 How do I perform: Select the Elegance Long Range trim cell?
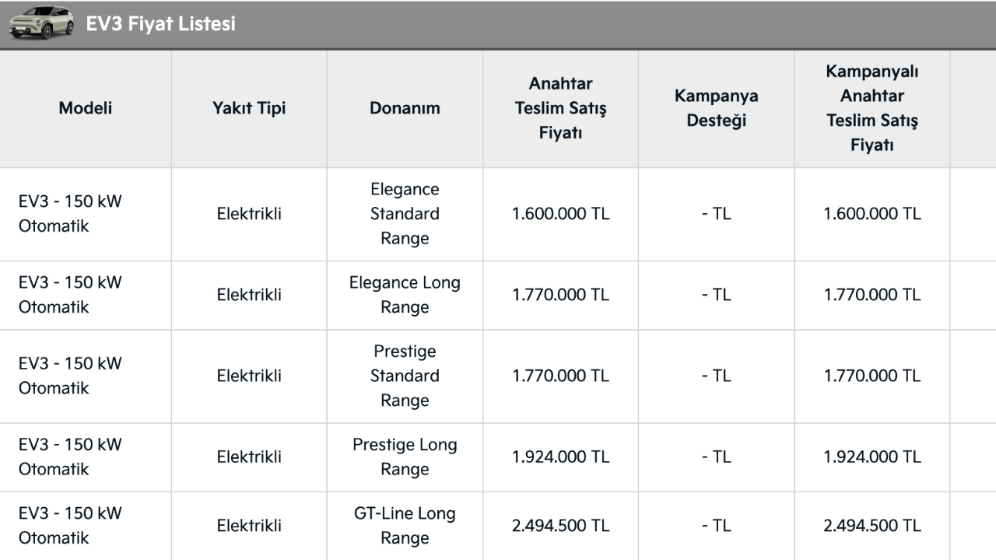point(405,295)
